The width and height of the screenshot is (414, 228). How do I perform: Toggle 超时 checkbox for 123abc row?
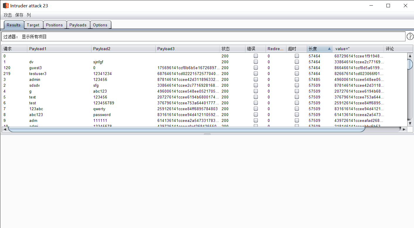click(297, 109)
